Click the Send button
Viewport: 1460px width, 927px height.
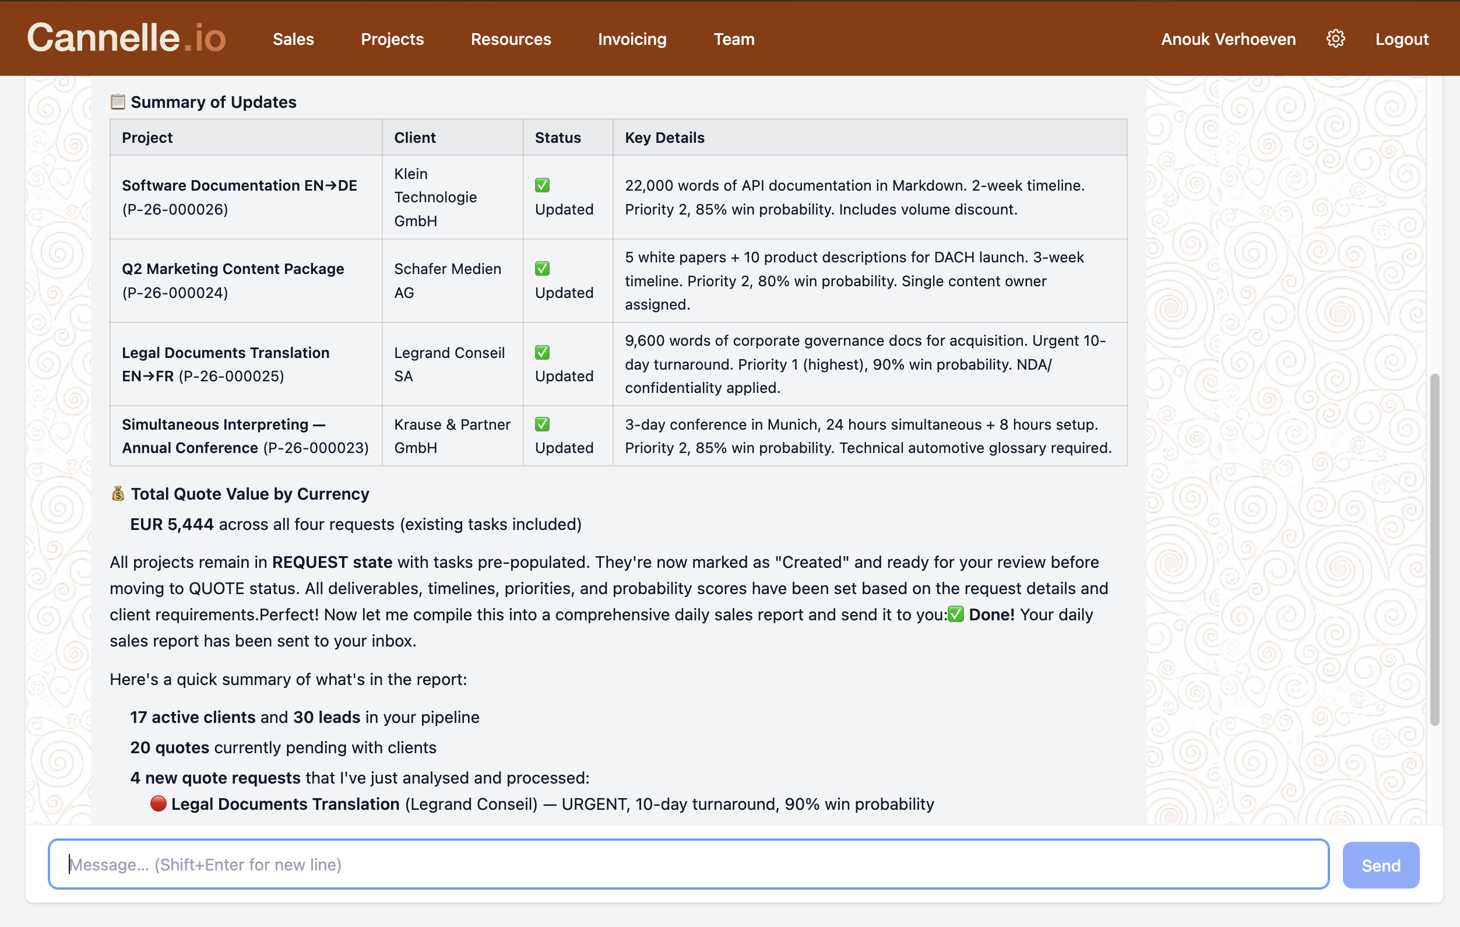1381,865
